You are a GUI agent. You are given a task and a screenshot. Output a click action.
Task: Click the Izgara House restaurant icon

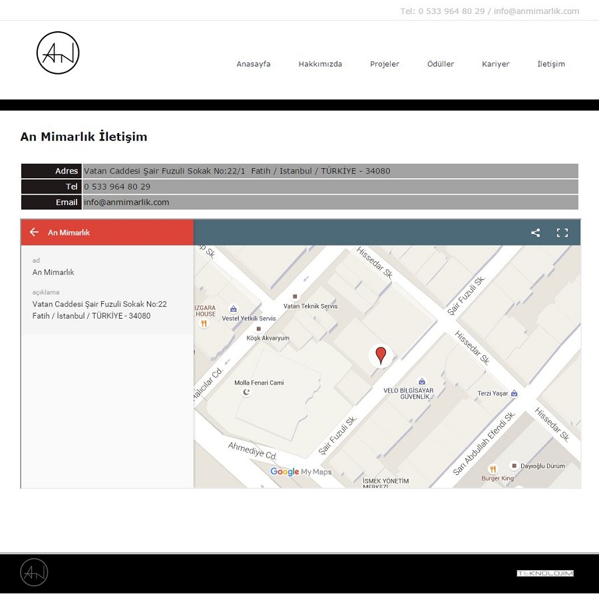[204, 324]
